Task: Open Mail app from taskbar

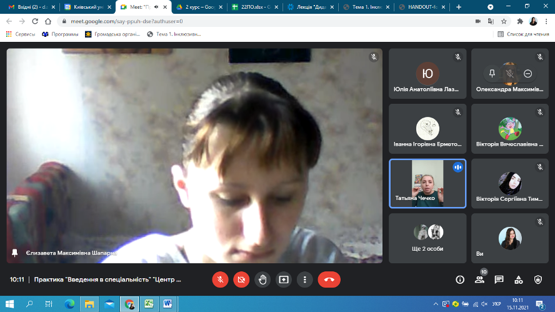Action: pos(109,304)
